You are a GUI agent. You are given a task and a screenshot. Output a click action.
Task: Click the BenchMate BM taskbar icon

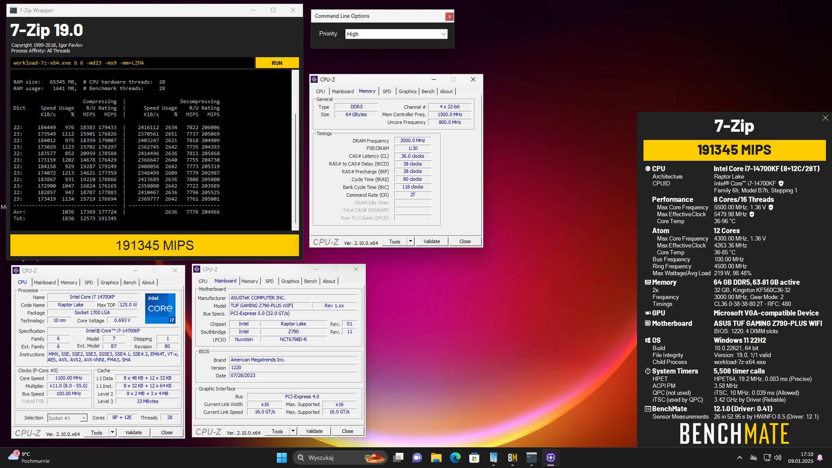tap(513, 458)
